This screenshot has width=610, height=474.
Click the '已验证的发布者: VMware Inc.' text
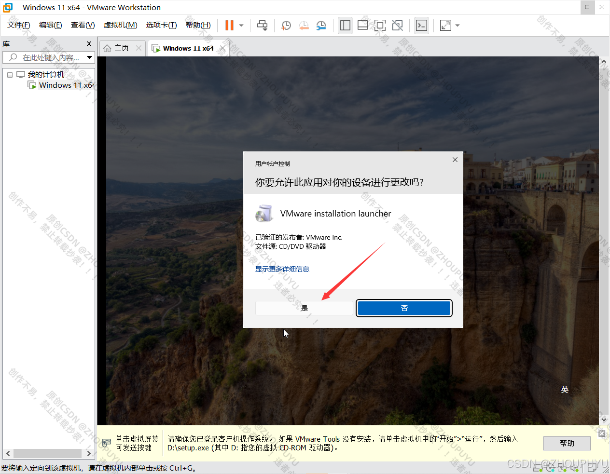click(299, 237)
